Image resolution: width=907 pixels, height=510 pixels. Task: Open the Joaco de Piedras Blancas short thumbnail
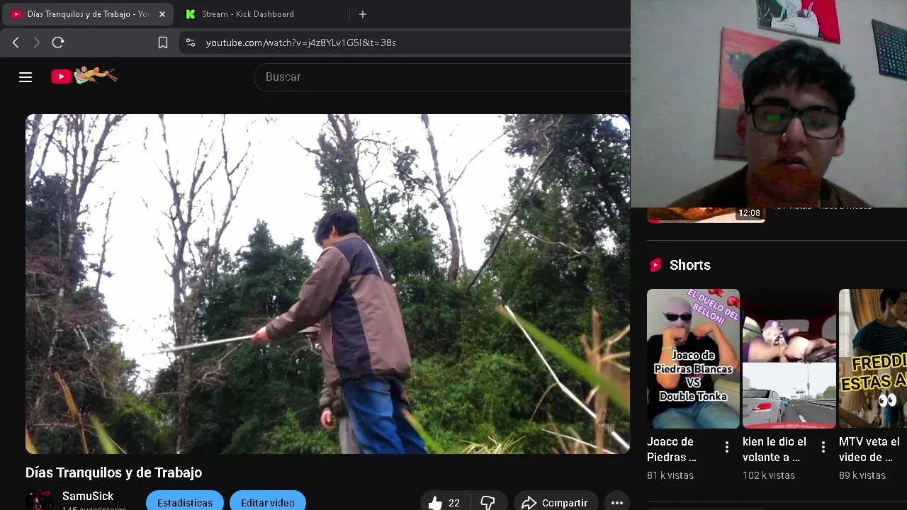pyautogui.click(x=693, y=358)
